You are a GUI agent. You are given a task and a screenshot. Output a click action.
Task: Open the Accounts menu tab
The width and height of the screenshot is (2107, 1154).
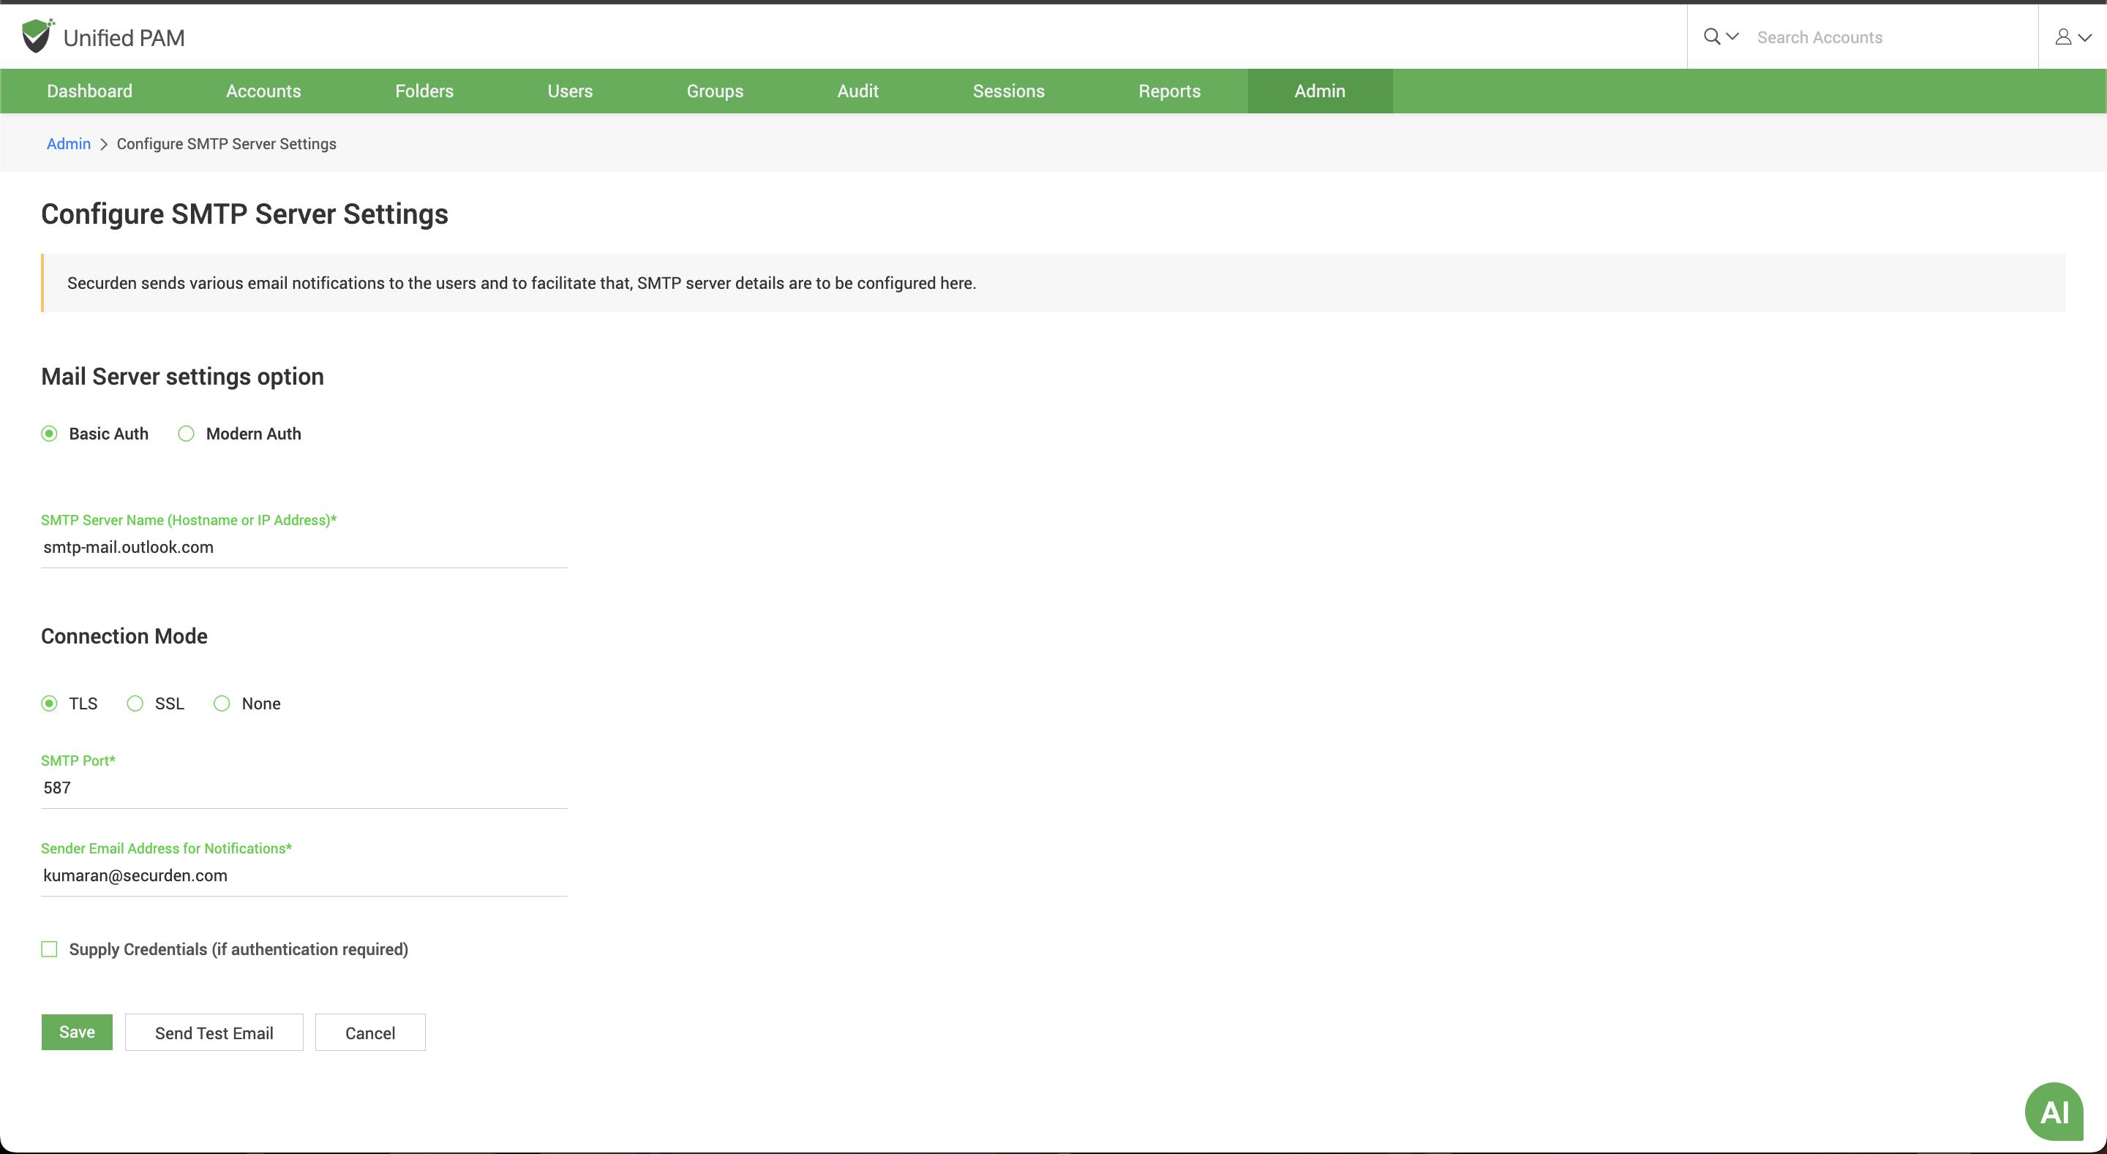point(263,91)
